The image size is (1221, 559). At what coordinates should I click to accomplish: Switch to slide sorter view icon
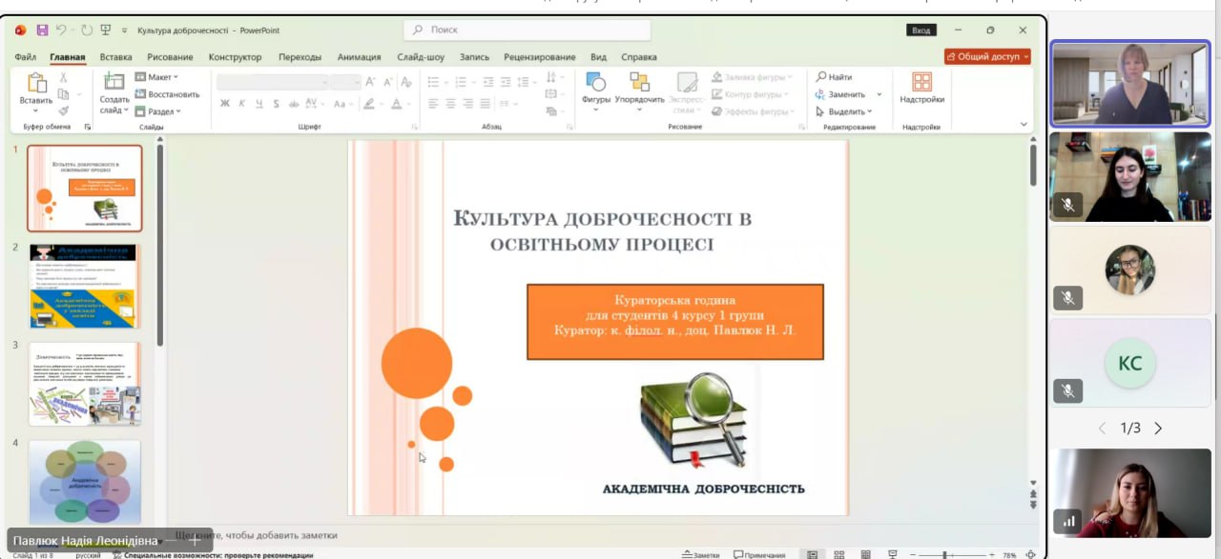(x=838, y=554)
